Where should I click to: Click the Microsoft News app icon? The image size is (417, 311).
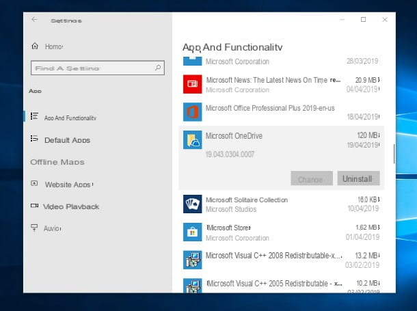pyautogui.click(x=193, y=84)
